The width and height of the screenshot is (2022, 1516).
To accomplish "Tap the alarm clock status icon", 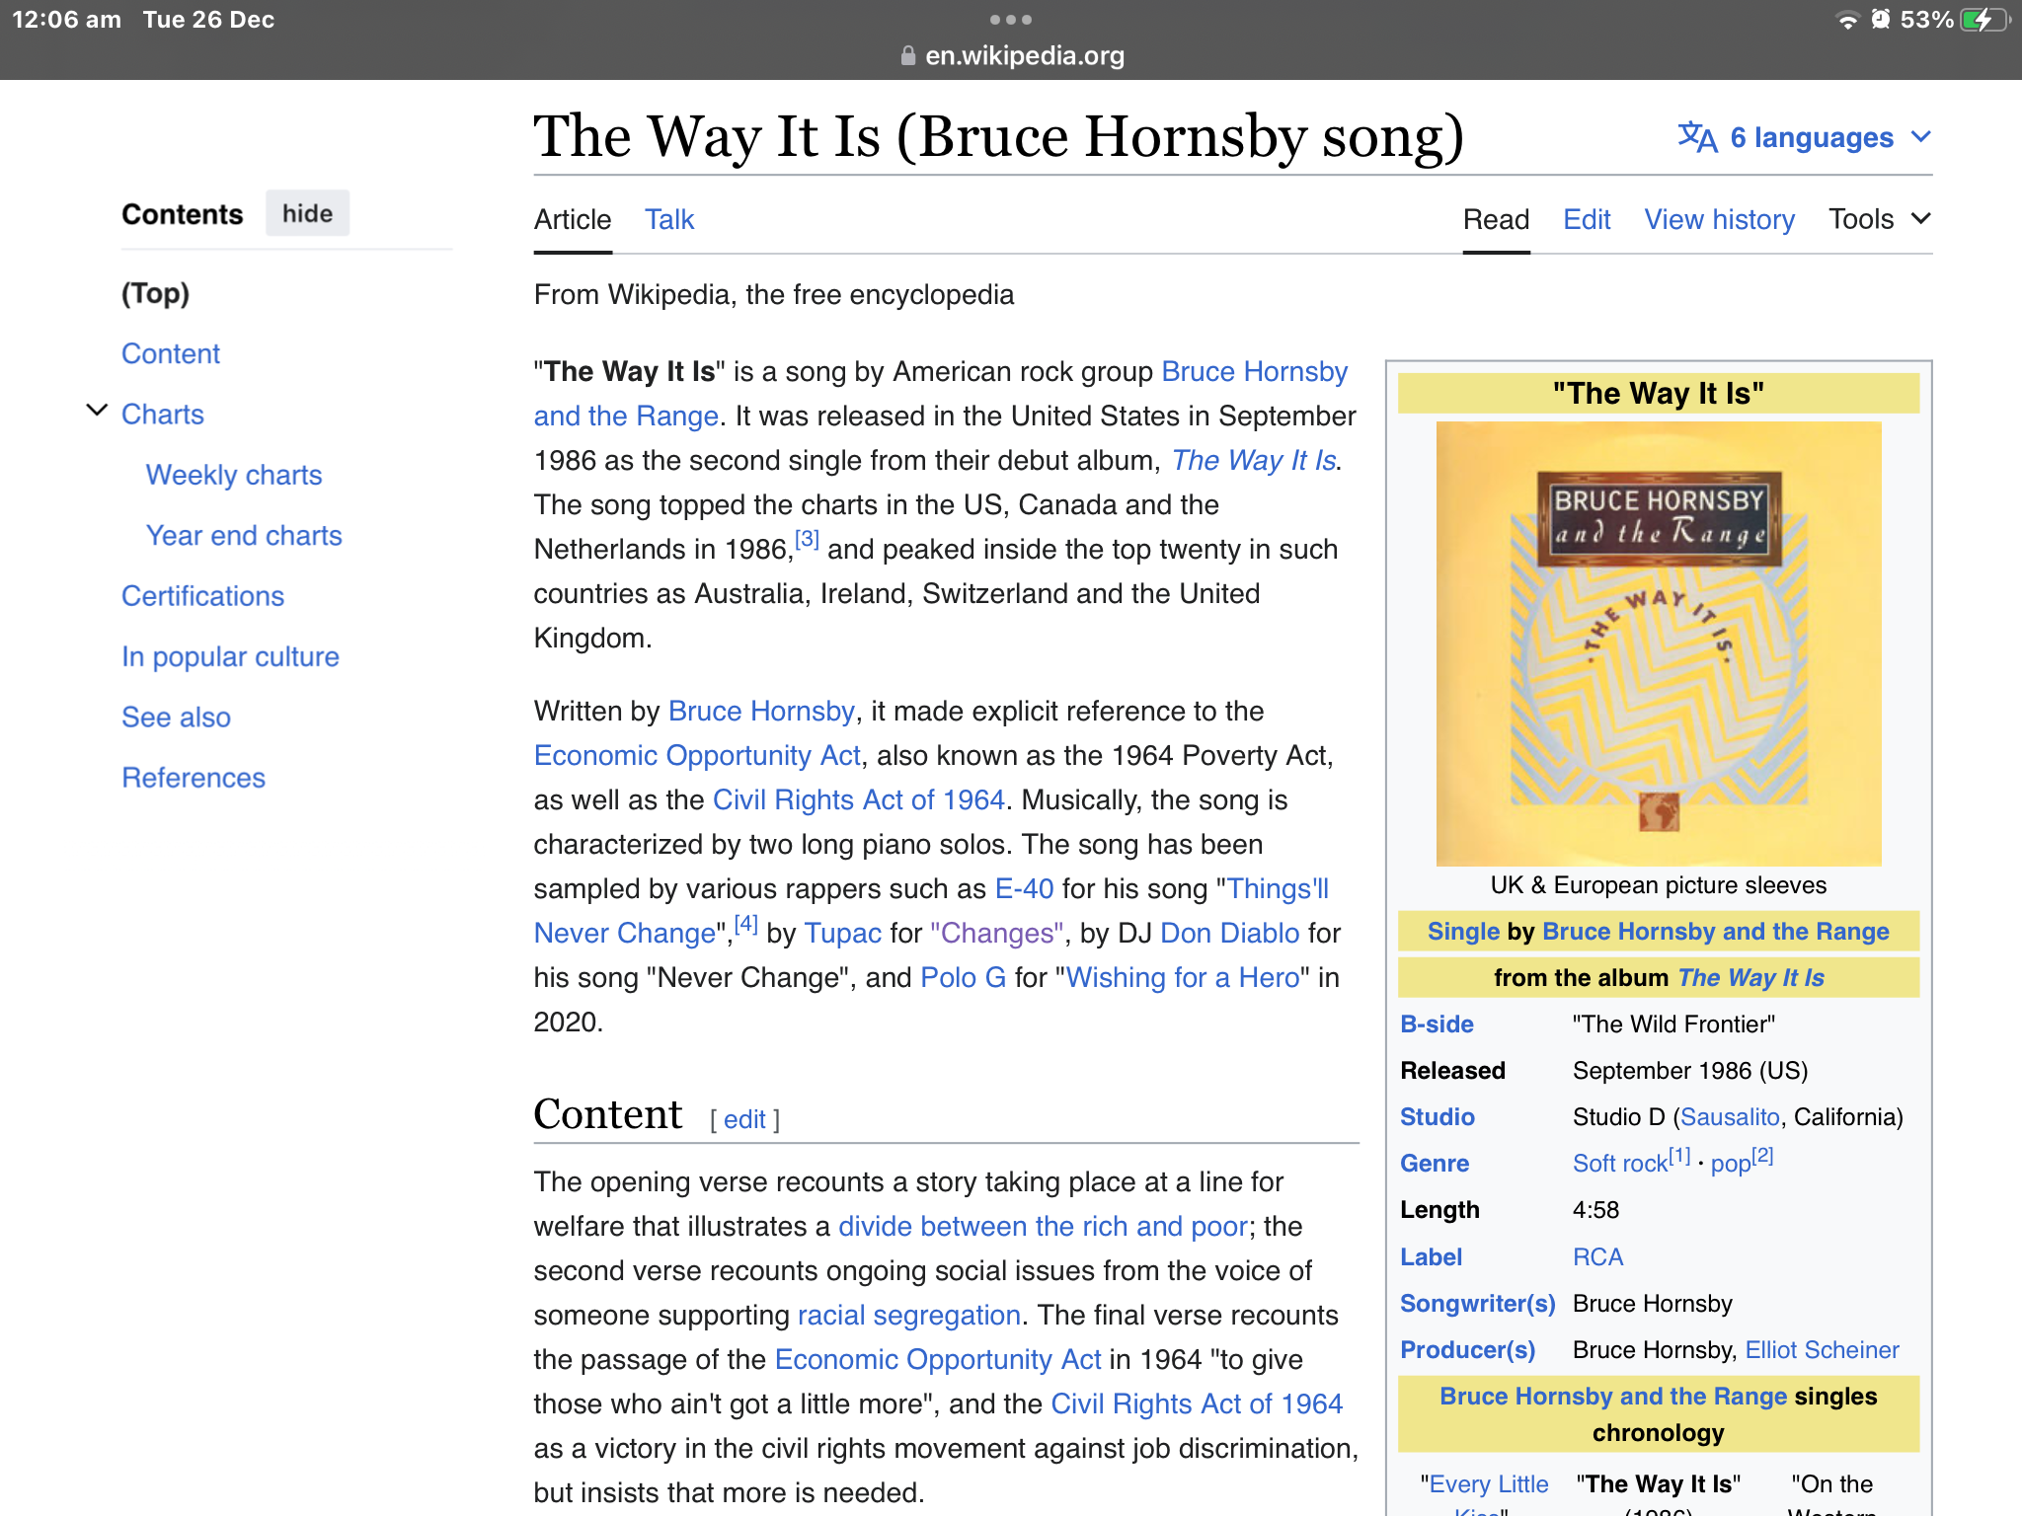I will (1881, 20).
